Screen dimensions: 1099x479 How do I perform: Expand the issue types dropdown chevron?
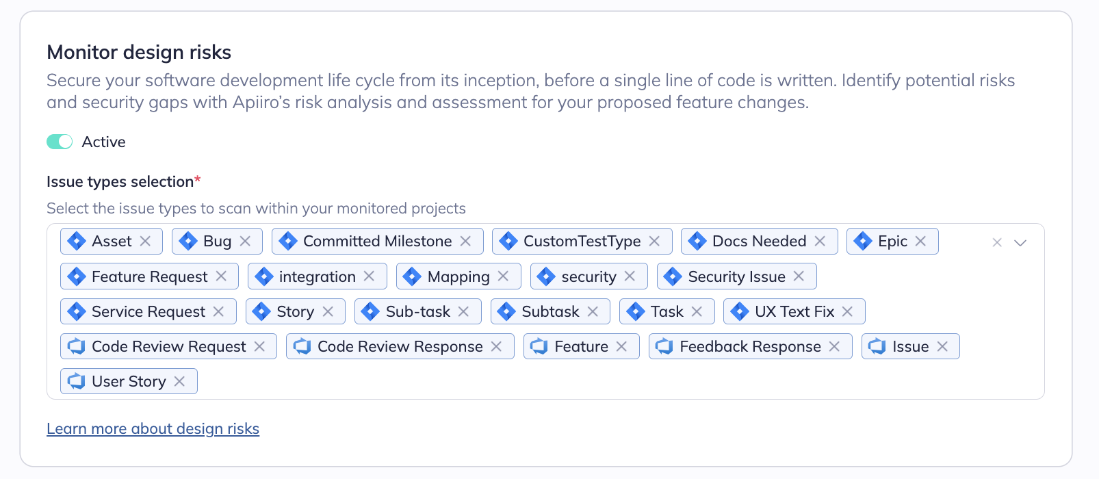[x=1020, y=242]
